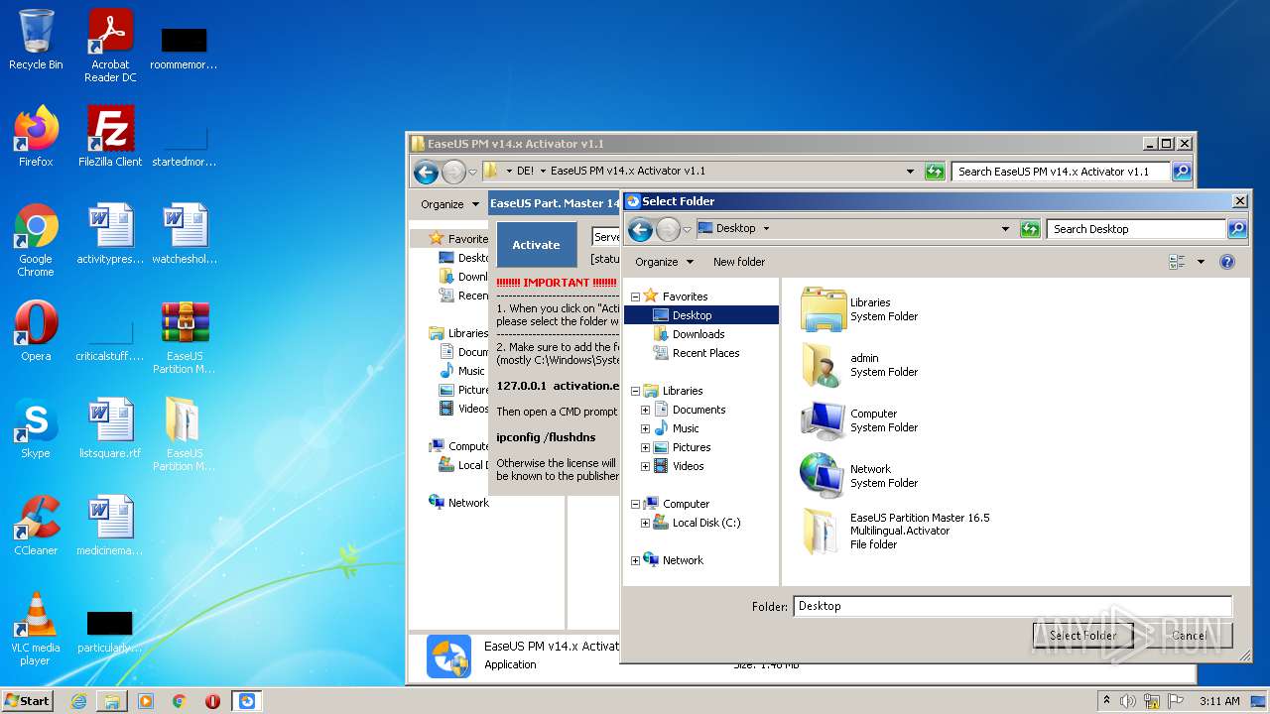The height and width of the screenshot is (714, 1270).
Task: Open the watcheshol Word document icon
Action: tap(185, 234)
